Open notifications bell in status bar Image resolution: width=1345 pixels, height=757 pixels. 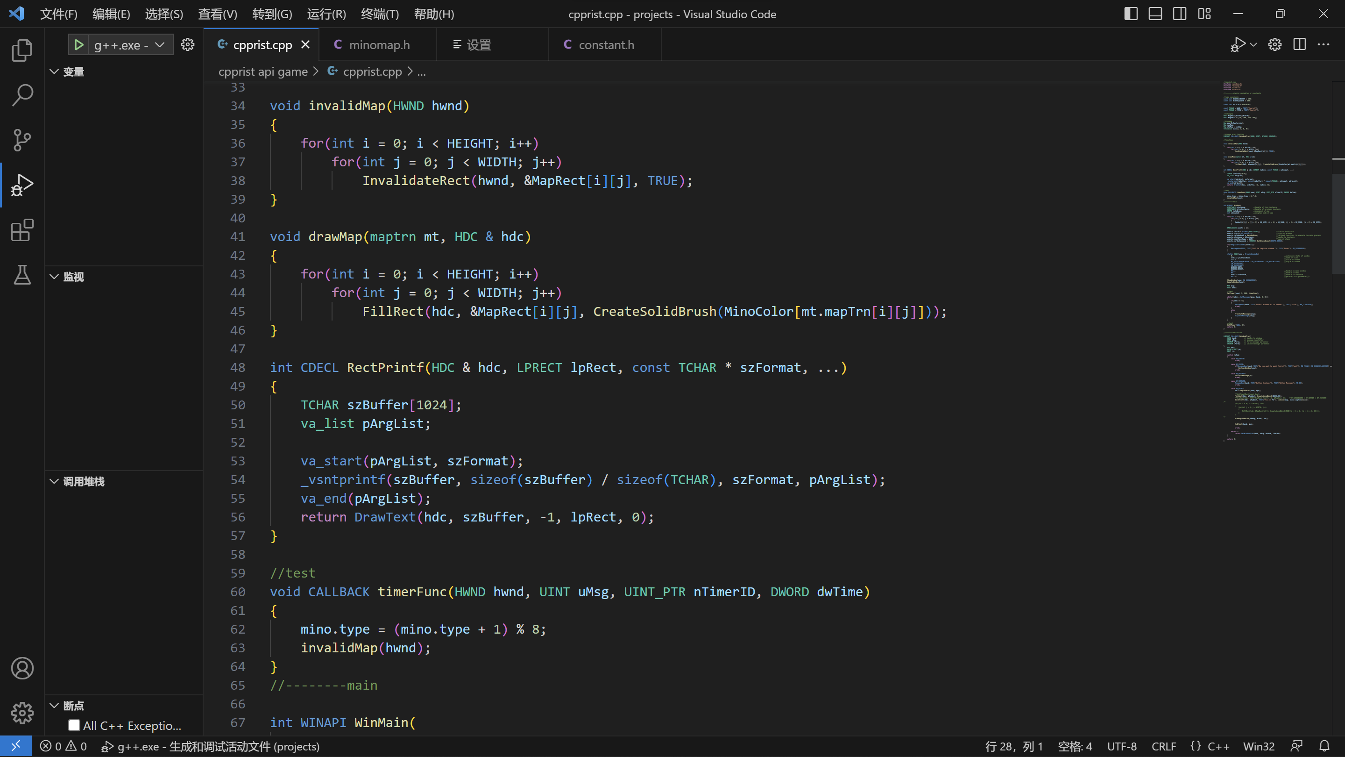[1324, 747]
